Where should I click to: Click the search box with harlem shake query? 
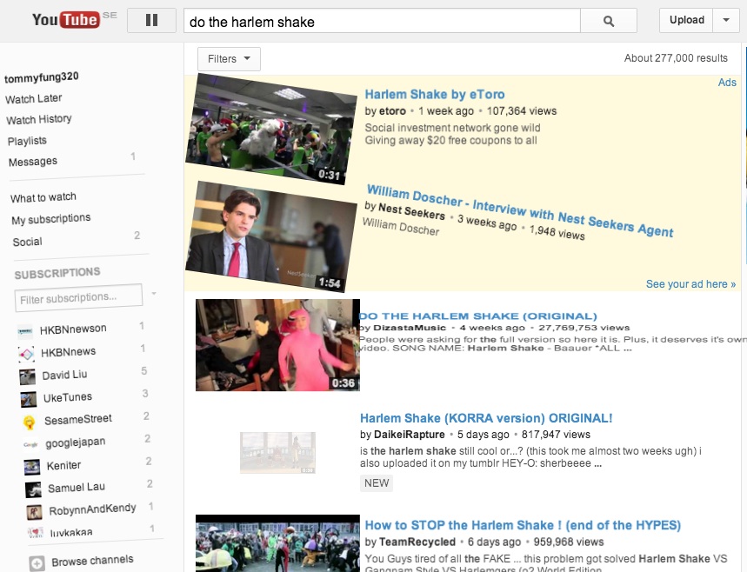pos(382,21)
